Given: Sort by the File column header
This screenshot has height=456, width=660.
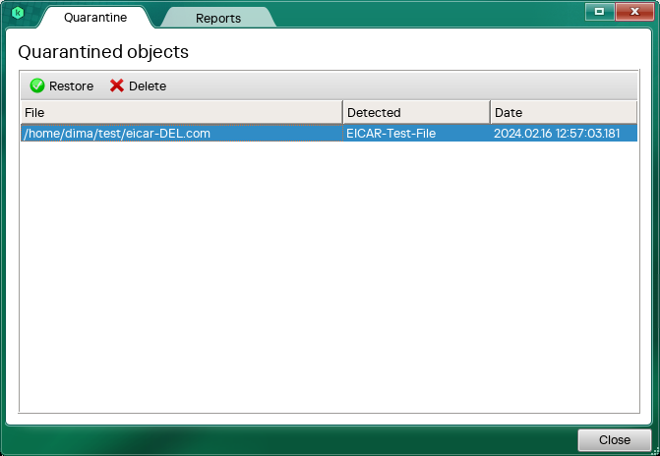Looking at the screenshot, I should 182,112.
